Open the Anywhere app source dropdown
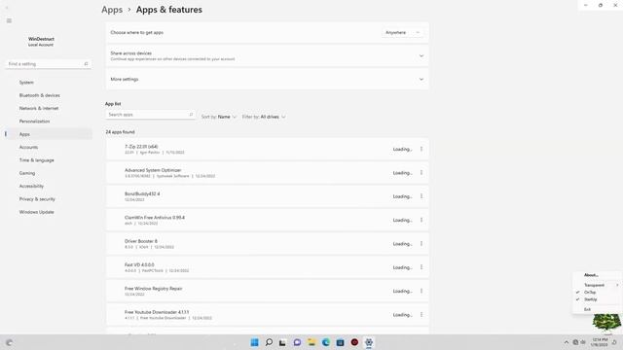The image size is (623, 350). [x=402, y=32]
